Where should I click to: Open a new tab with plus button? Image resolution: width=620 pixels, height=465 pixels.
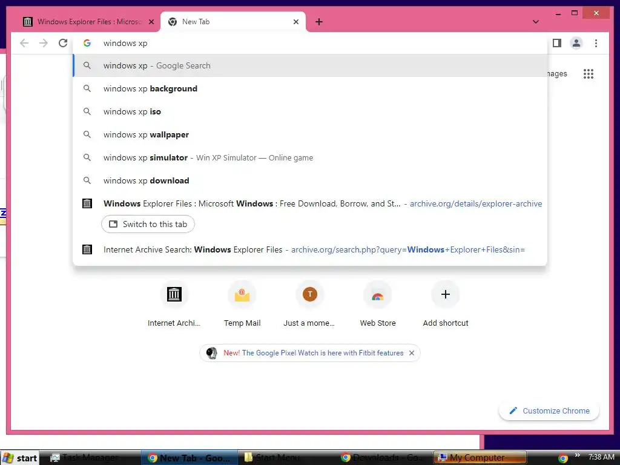pyautogui.click(x=319, y=22)
